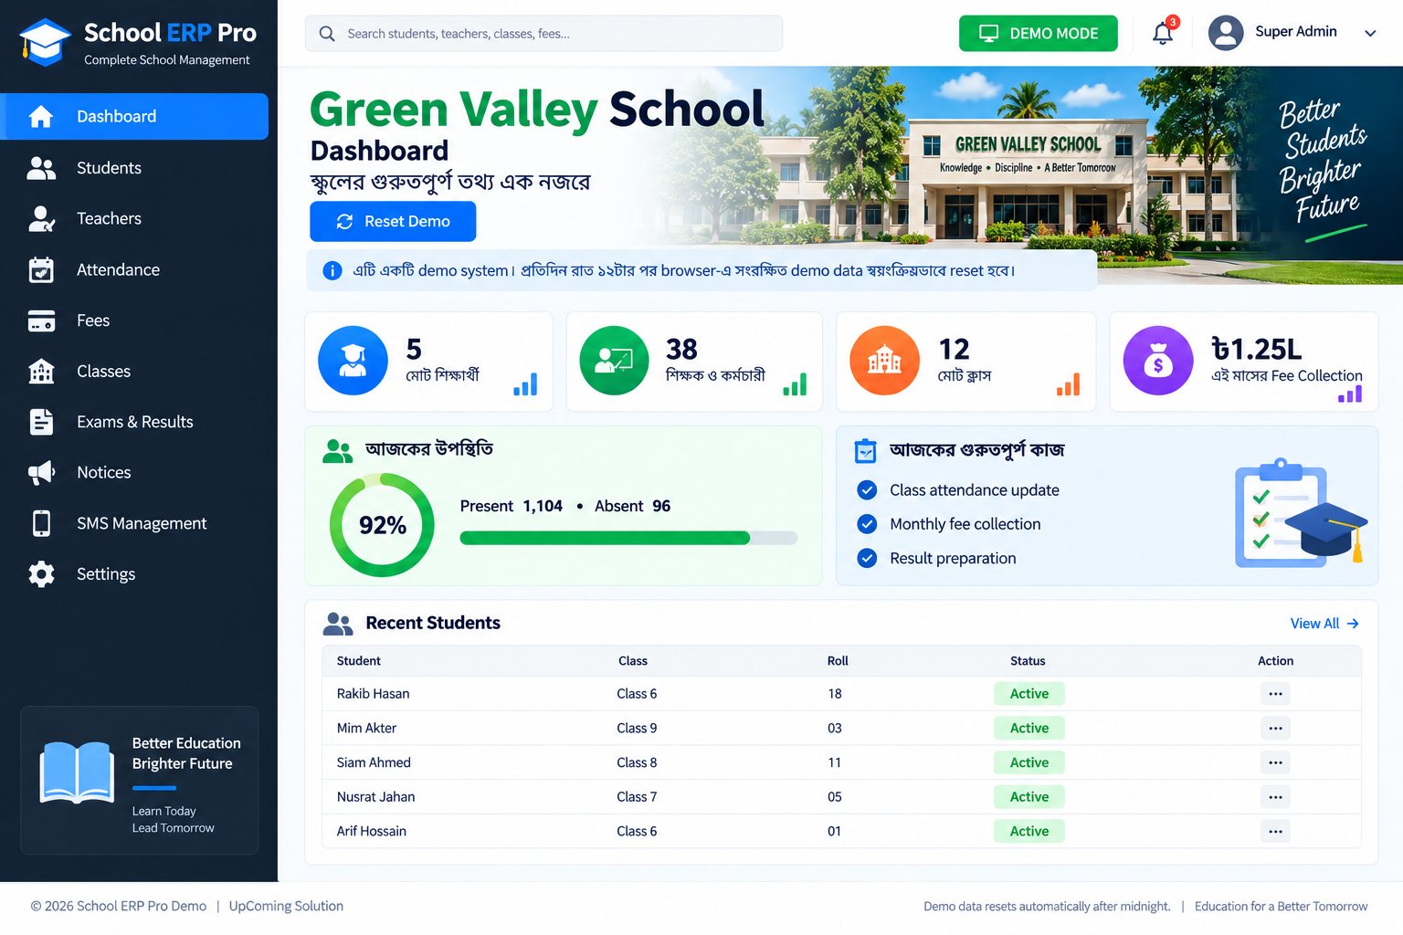Open action menu for Nusrat Jahan
The height and width of the screenshot is (935, 1403).
click(1275, 797)
